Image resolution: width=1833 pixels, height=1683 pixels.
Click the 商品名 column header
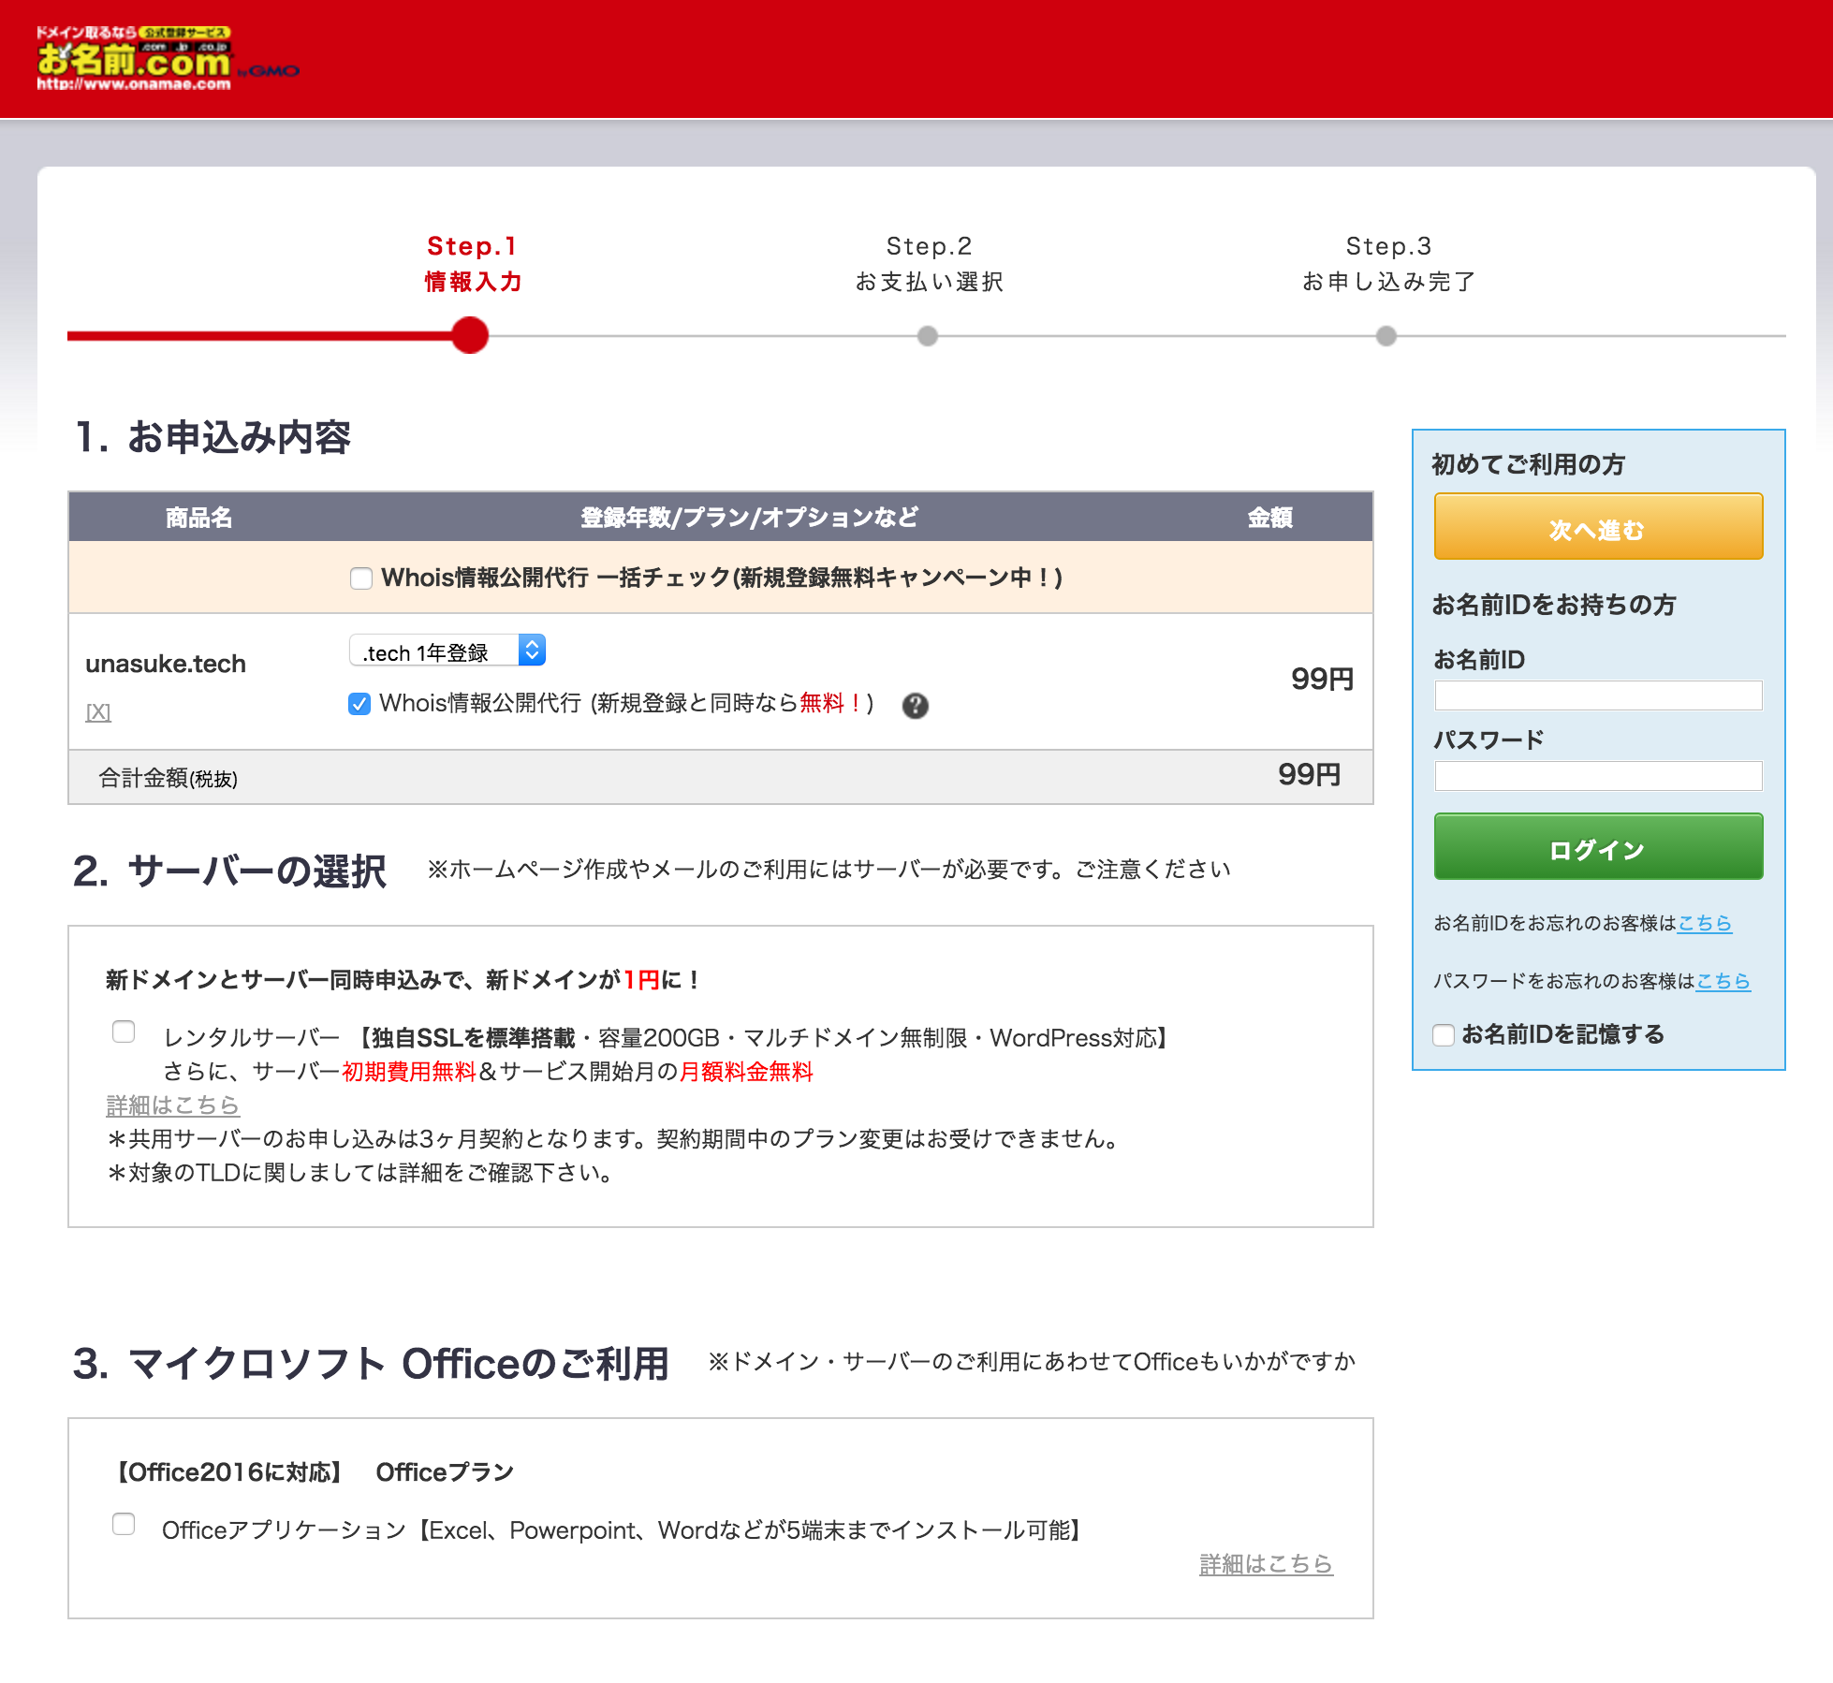click(198, 518)
